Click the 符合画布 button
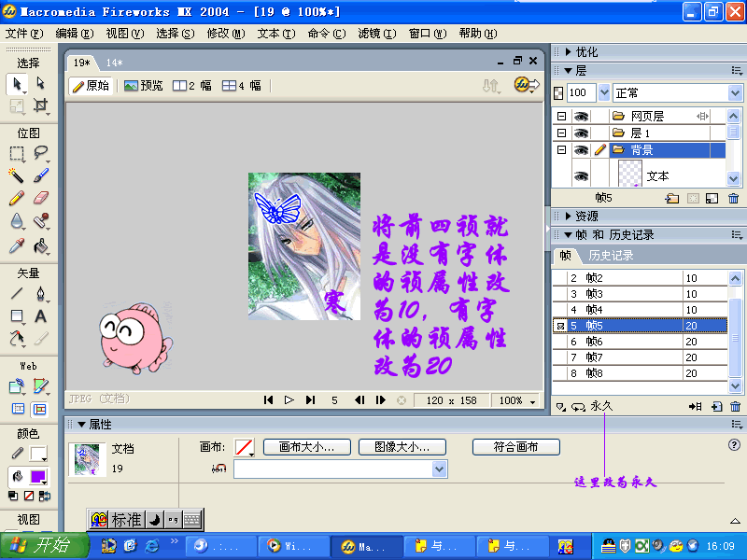The image size is (747, 560). [x=516, y=447]
